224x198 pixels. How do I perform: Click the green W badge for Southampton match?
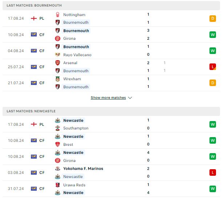click(x=213, y=124)
